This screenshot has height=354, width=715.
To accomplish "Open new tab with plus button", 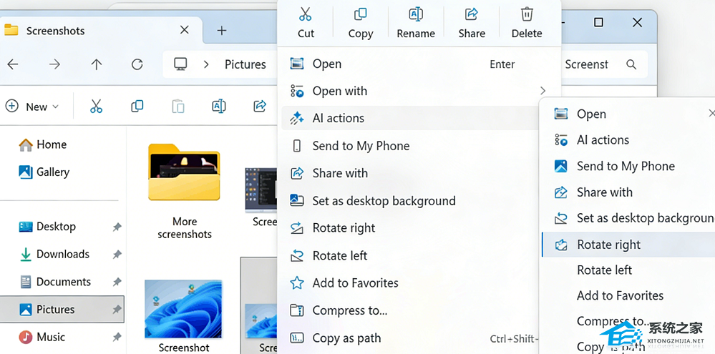I will pyautogui.click(x=222, y=31).
